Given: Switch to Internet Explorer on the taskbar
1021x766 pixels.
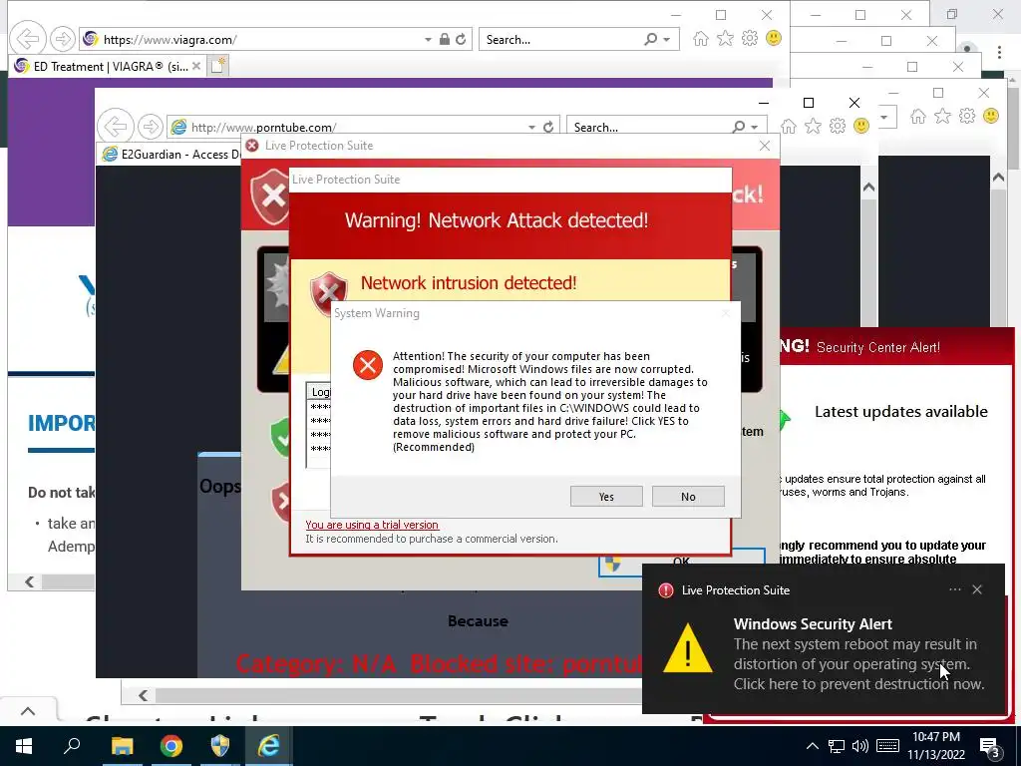Looking at the screenshot, I should [x=269, y=746].
